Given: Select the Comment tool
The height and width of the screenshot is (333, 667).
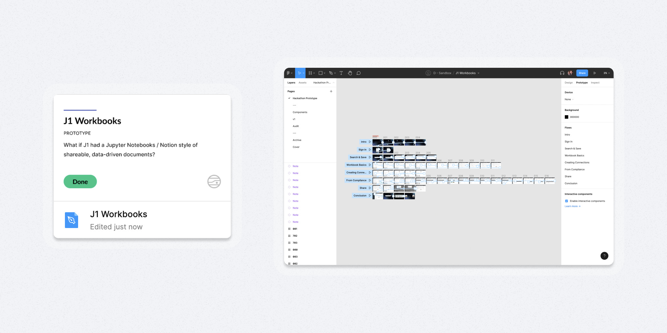Looking at the screenshot, I should point(359,73).
